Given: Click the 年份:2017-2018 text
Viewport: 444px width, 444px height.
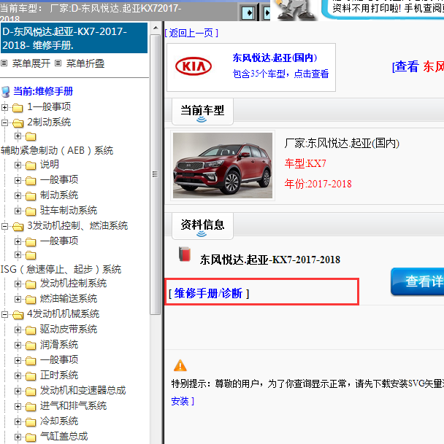Looking at the screenshot, I should 318,184.
